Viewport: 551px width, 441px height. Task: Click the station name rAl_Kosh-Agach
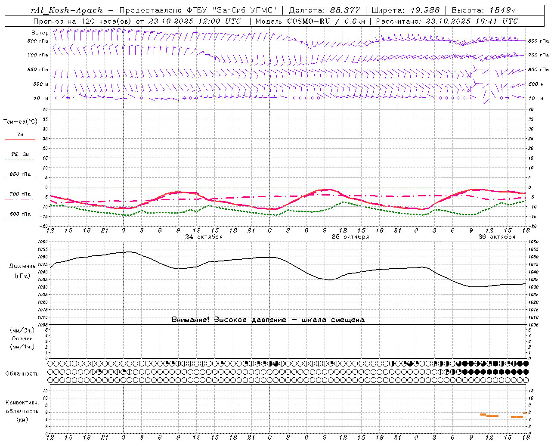67,10
